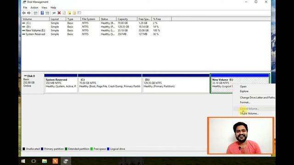Click the dark blue Primary partition legend swatch
Viewport: 294px width, 165px height.
[42, 149]
